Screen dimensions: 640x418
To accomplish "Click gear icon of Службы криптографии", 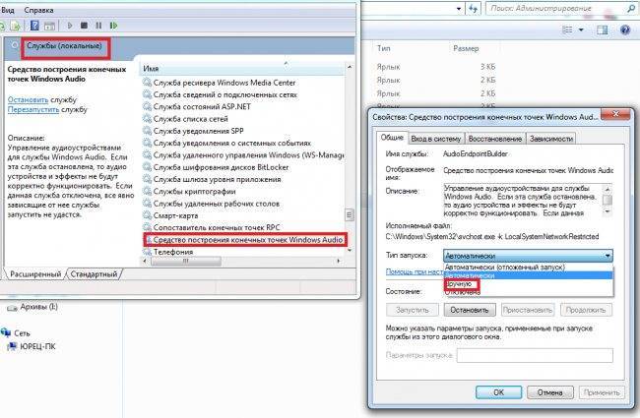I will [147, 191].
